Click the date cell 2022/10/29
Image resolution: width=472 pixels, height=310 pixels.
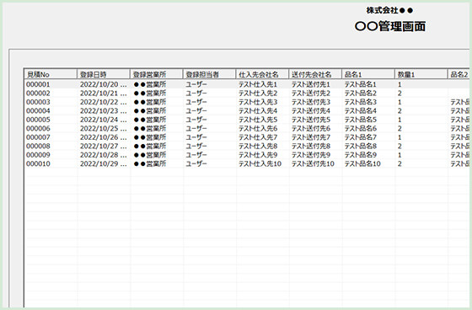103,163
